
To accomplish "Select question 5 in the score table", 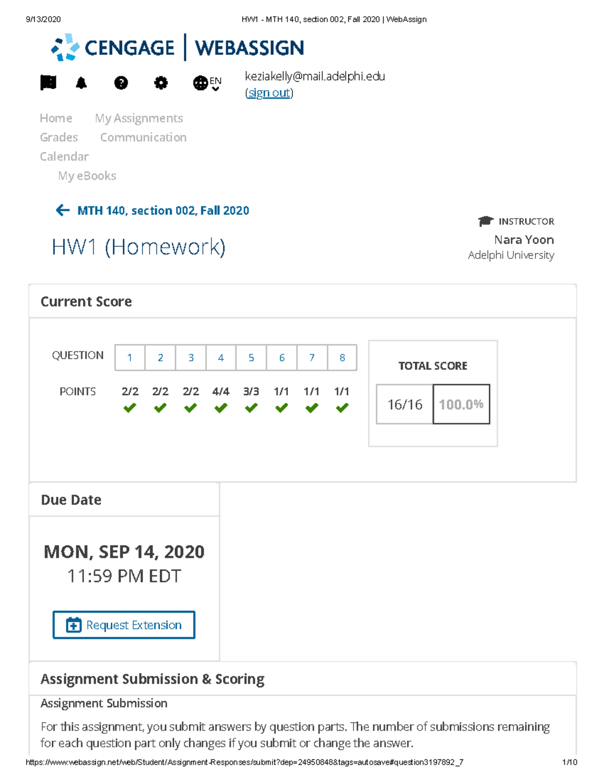I will (251, 358).
